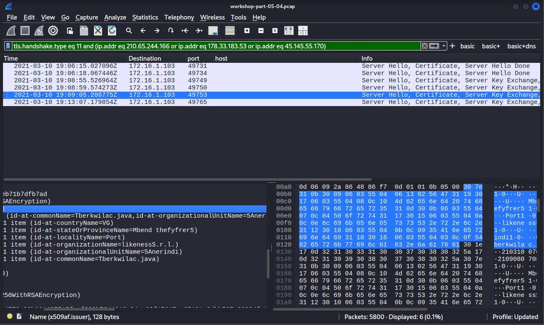Sort by the host column header
The image size is (544, 325).
[x=286, y=58]
